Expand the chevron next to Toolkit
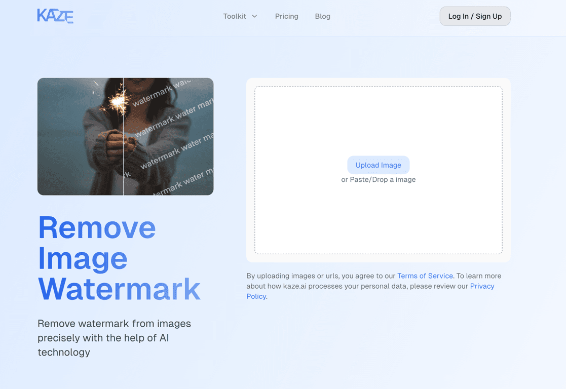Image resolution: width=566 pixels, height=389 pixels. click(255, 16)
